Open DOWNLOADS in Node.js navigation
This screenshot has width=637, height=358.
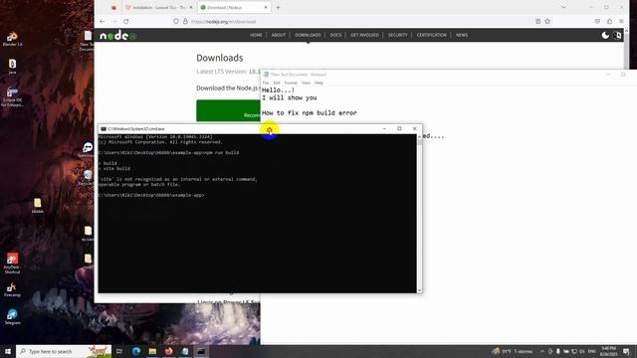308,35
